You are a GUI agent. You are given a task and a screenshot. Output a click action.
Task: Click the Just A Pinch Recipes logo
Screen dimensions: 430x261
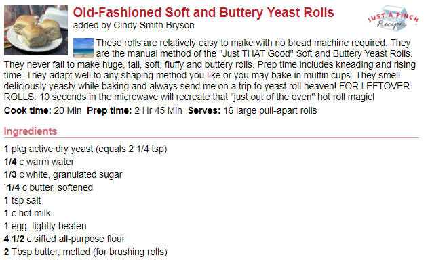tap(393, 18)
